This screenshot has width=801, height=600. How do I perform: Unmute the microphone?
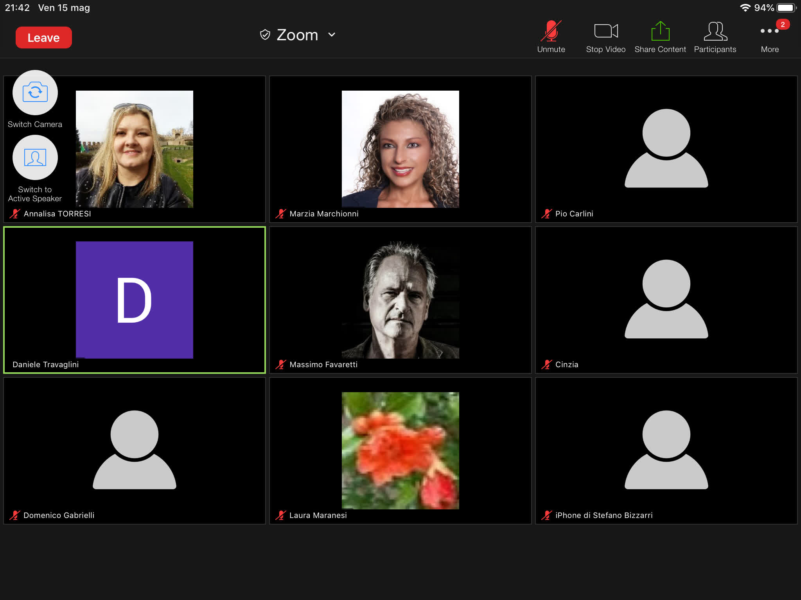(551, 37)
